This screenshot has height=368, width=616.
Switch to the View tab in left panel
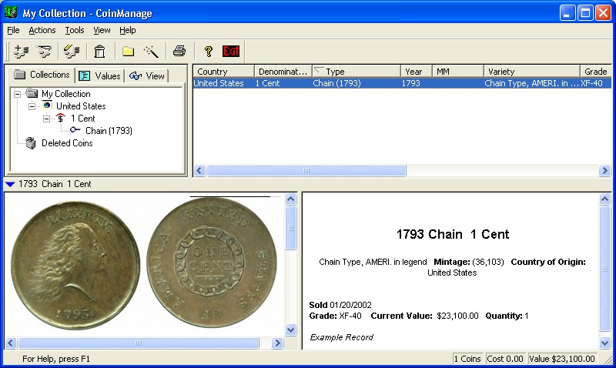coord(147,75)
